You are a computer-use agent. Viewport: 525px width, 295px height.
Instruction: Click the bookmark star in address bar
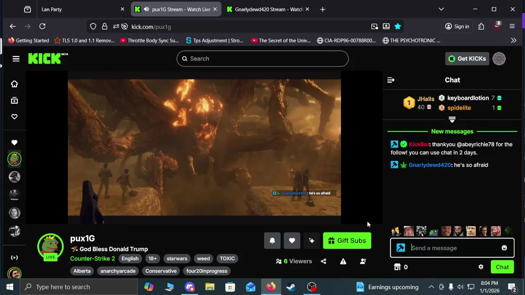point(397,26)
